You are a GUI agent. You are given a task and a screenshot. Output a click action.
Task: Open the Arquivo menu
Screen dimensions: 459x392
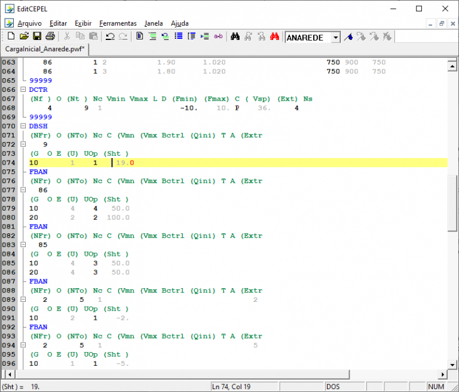pyautogui.click(x=29, y=23)
